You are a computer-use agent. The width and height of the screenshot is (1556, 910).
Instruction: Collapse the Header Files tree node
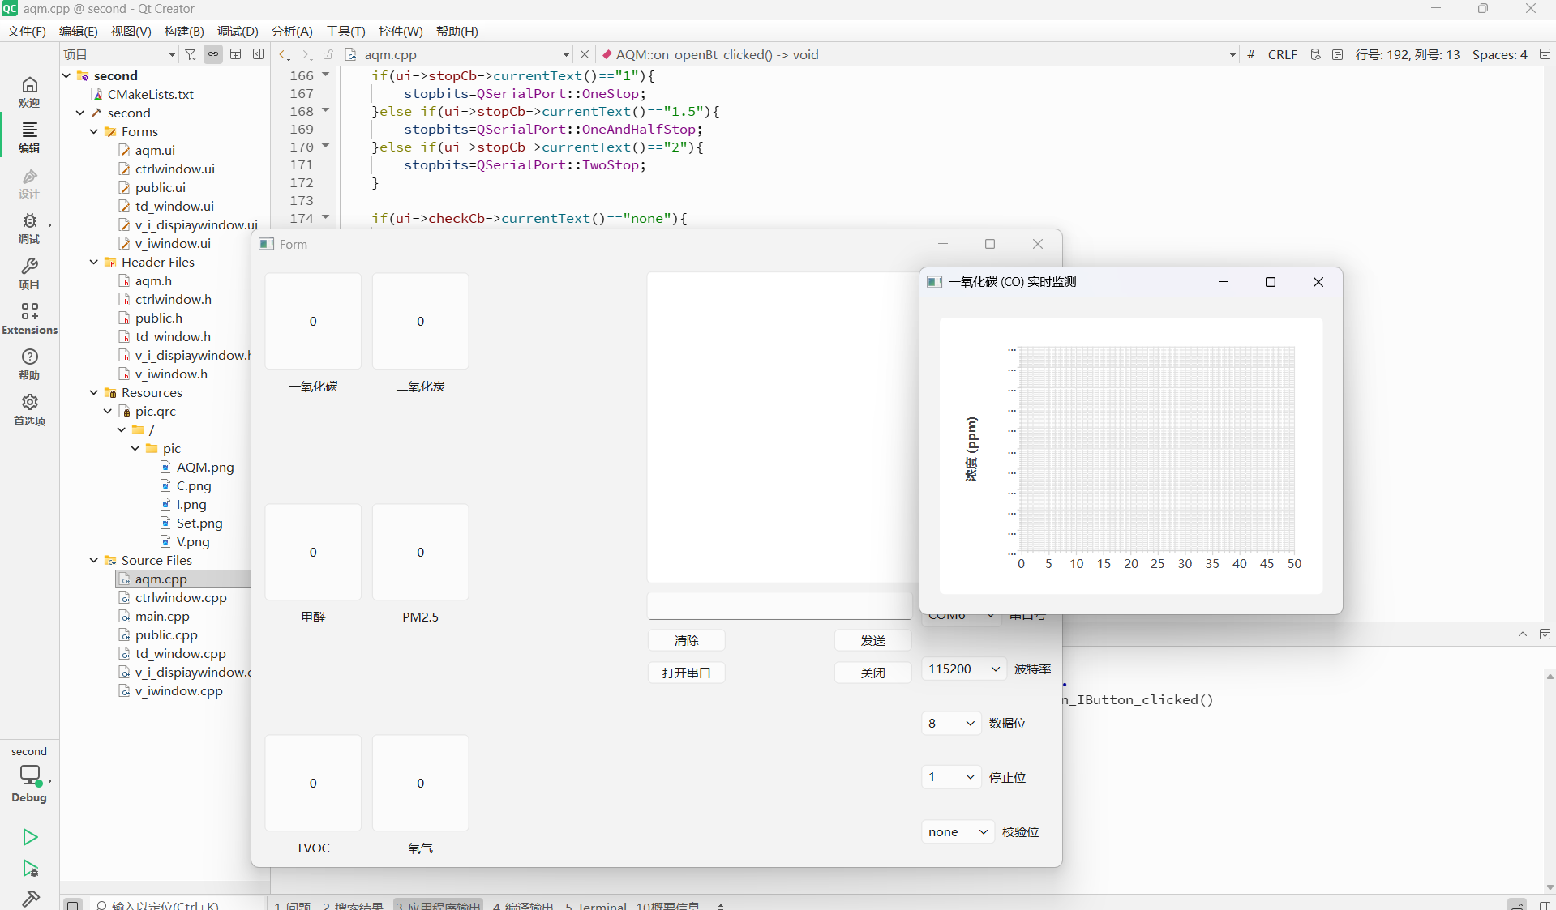point(94,262)
